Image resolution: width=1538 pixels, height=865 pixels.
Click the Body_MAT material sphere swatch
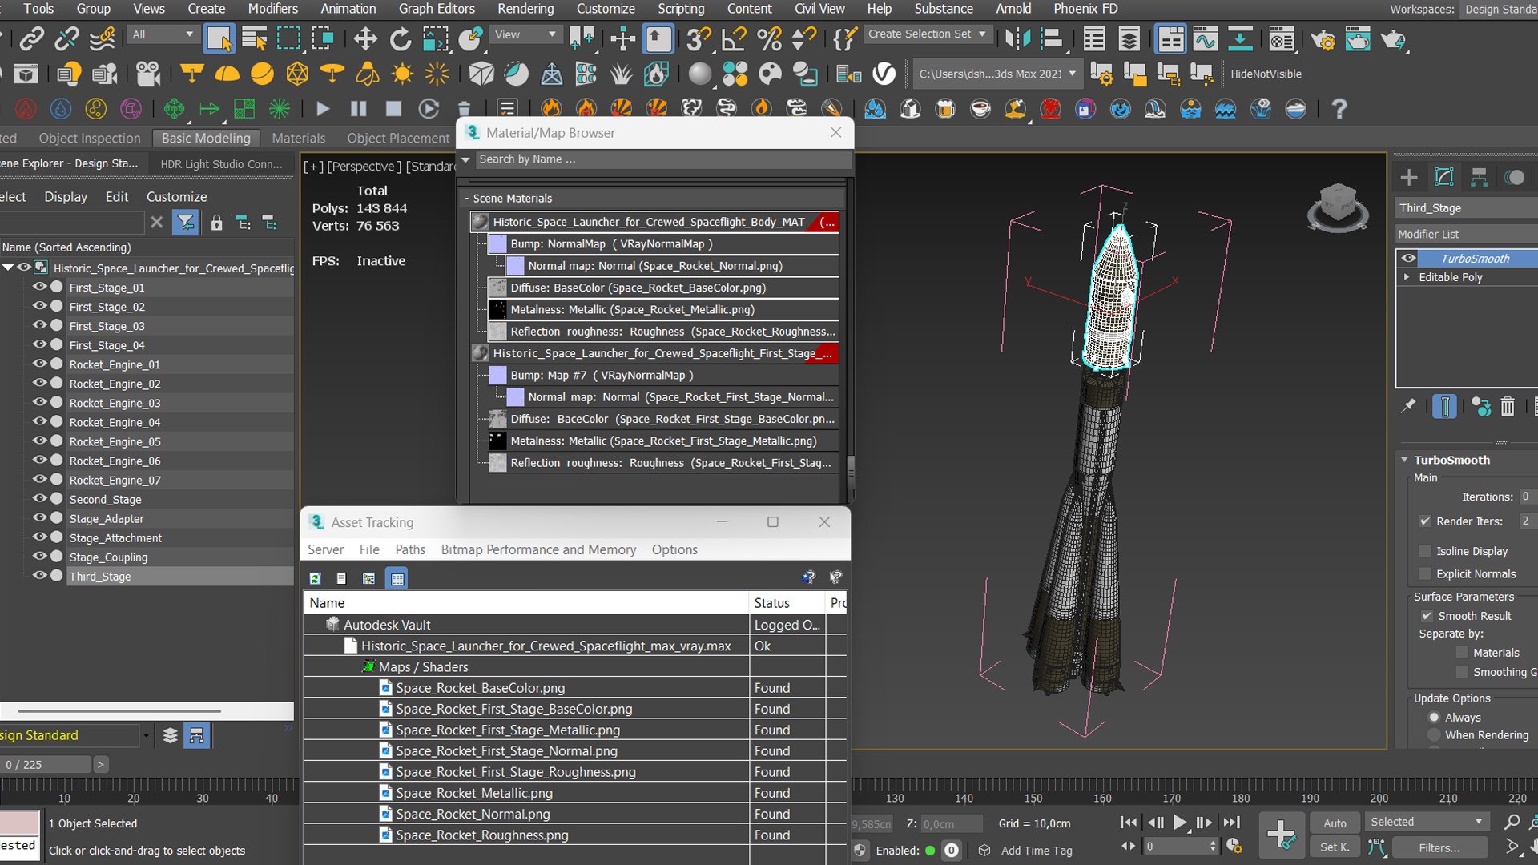480,222
